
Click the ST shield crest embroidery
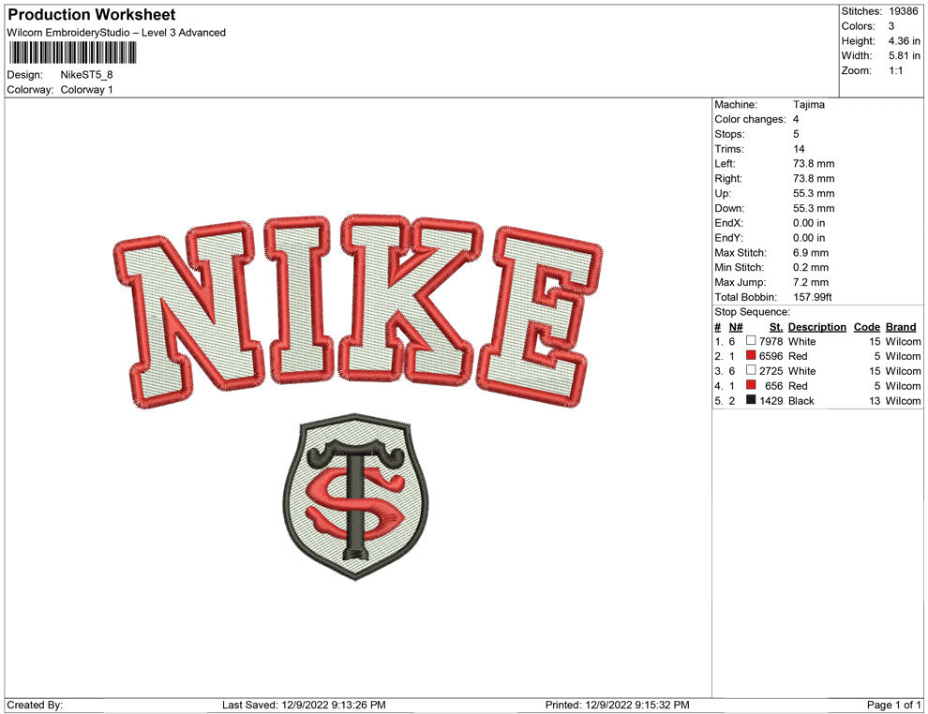tap(355, 497)
